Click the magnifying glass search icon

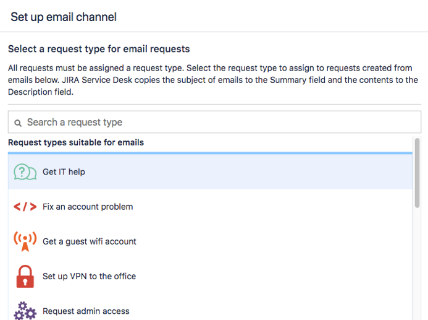(18, 123)
